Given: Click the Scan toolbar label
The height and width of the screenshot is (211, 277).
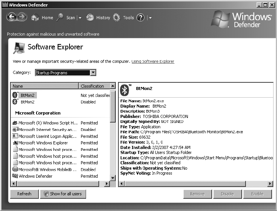Looking at the screenshot, I should pos(71,18).
